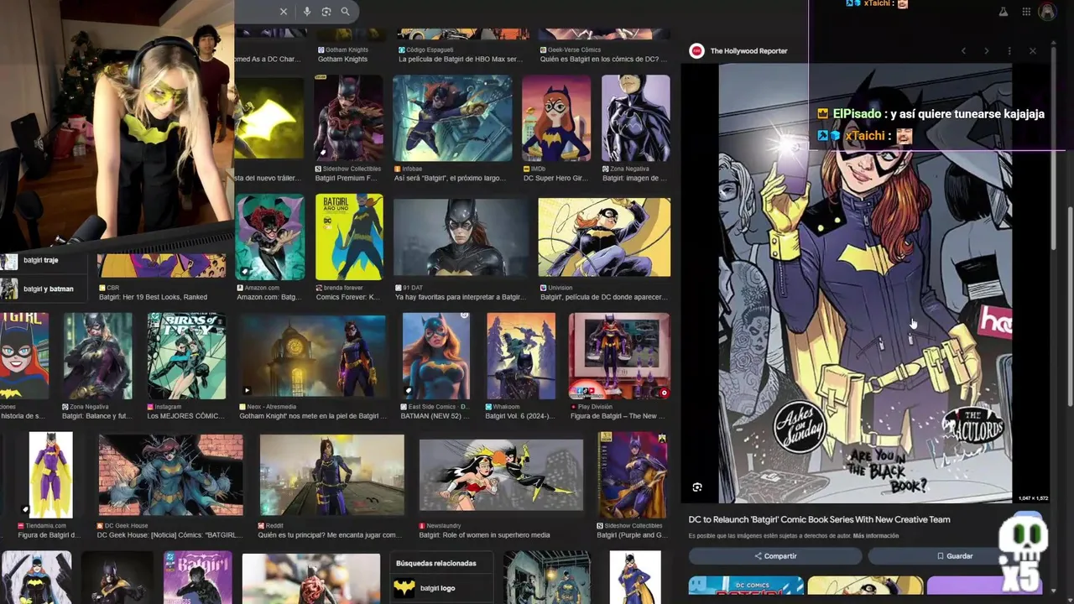Open Neox Atresmedia Gotham Knights clocktower image
Viewport: 1074px width, 604px height.
pyautogui.click(x=312, y=357)
